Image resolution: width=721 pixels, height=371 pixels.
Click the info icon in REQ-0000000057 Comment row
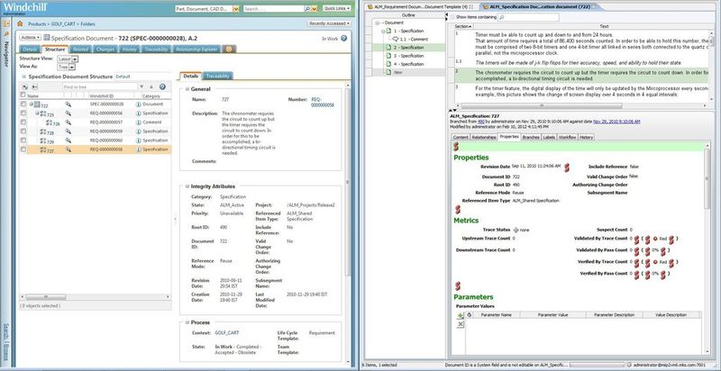138,122
